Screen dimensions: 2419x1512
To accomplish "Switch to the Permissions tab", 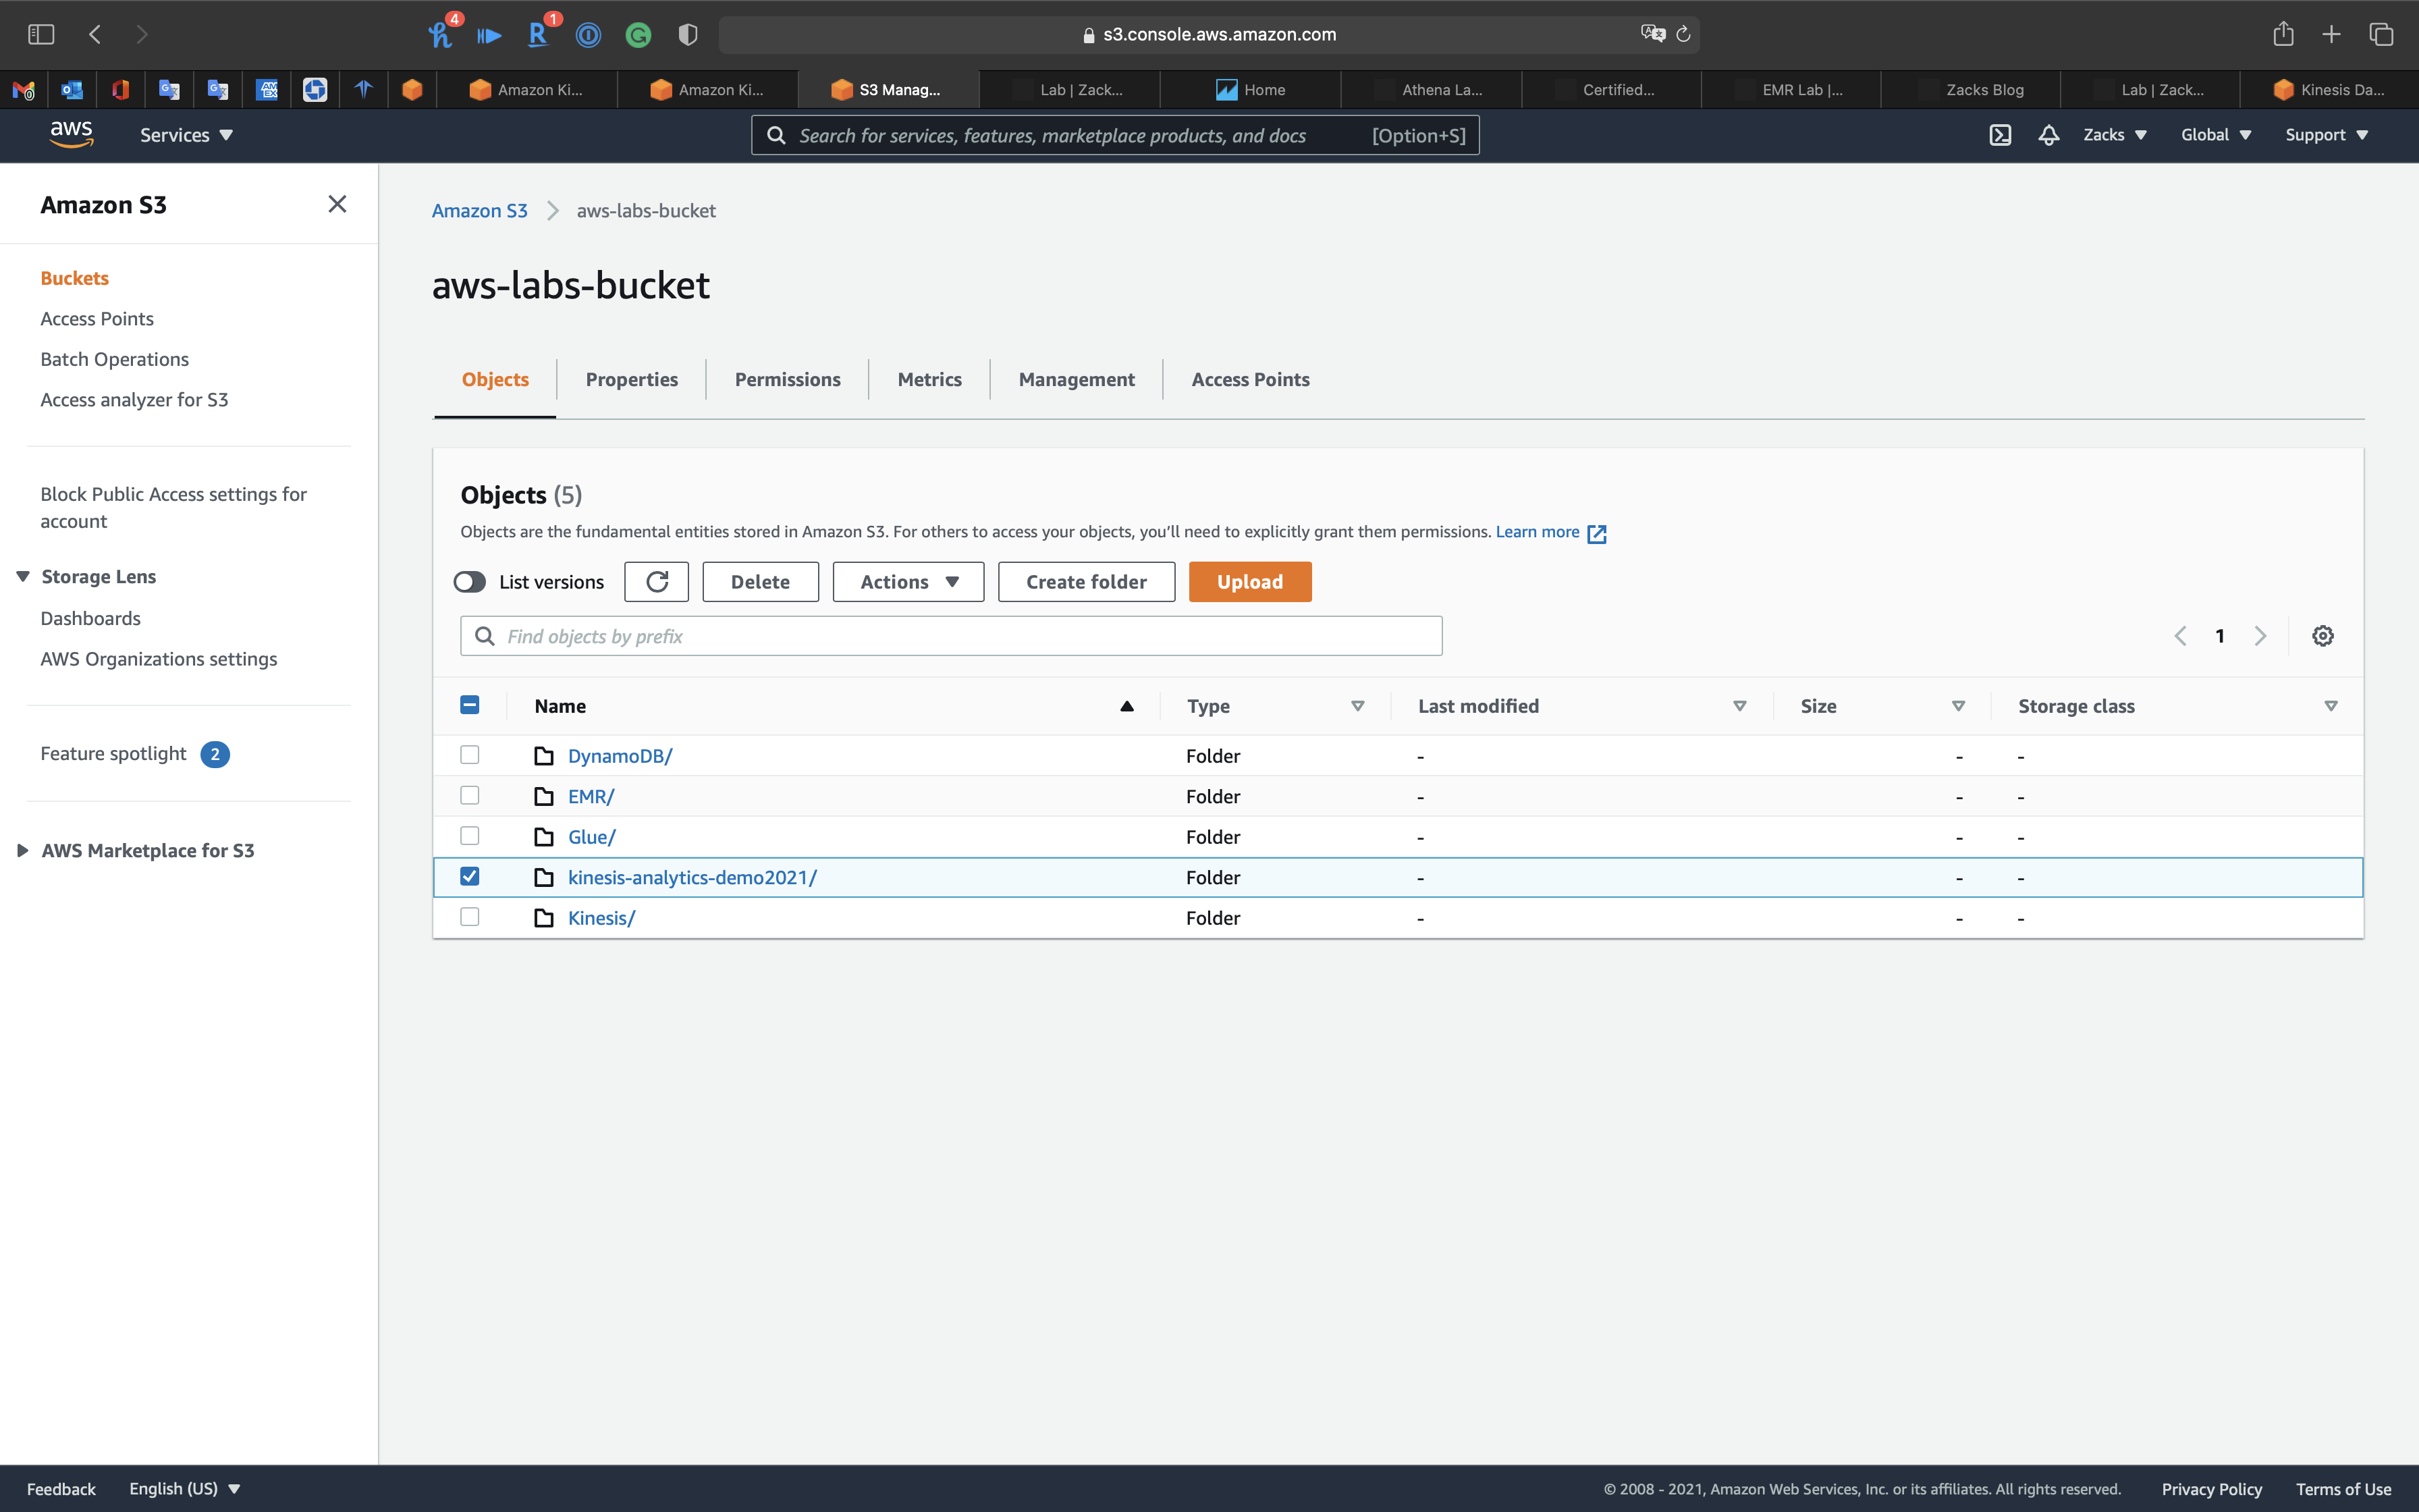I will (787, 380).
